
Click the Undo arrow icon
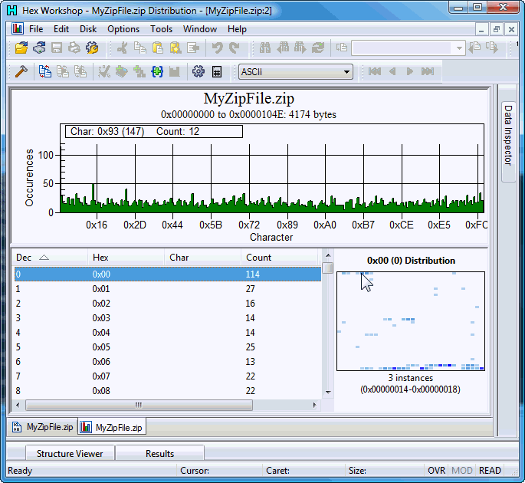coord(218,48)
